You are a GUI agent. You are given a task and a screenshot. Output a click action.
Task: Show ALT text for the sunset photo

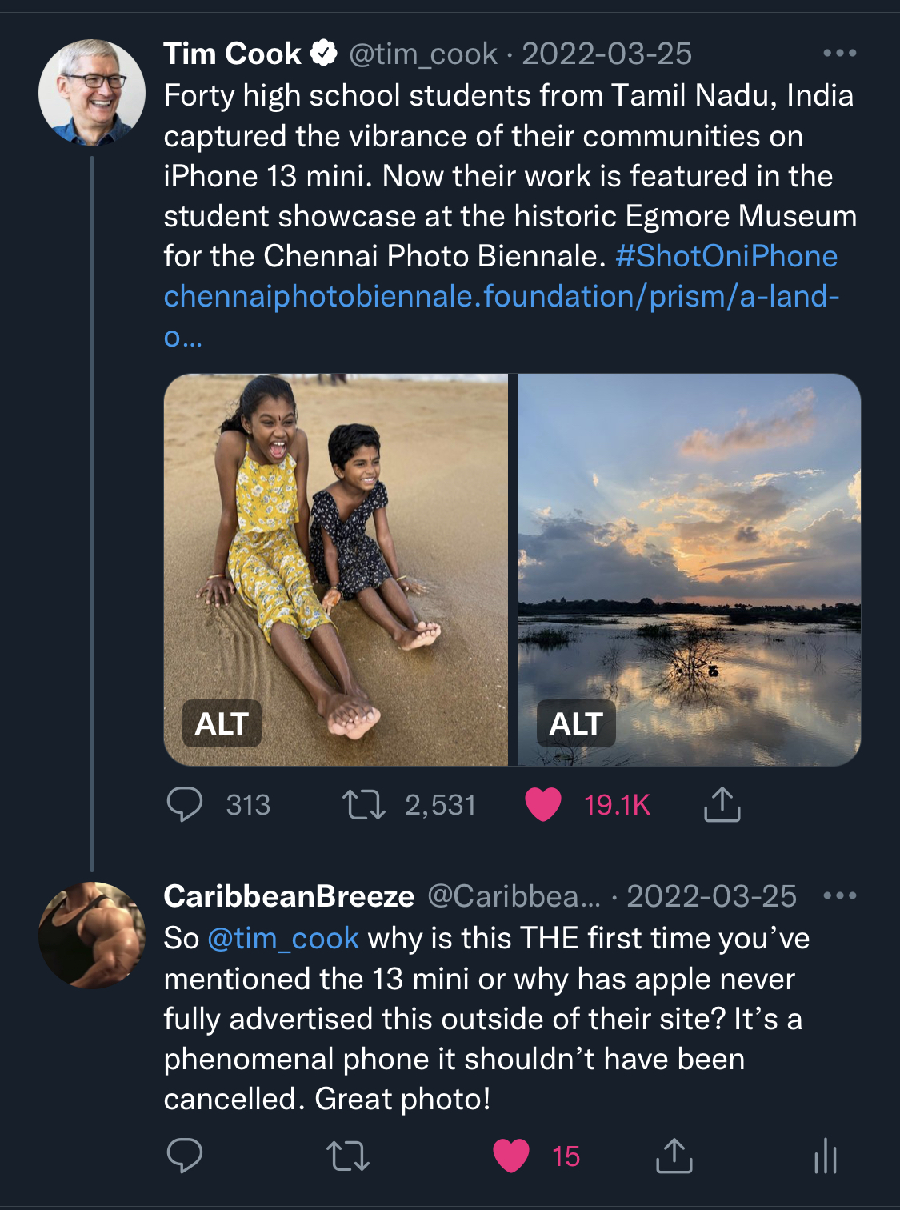coord(576,723)
